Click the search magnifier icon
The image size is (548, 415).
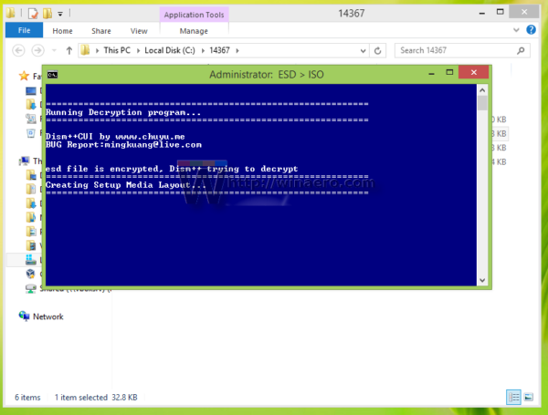tap(521, 50)
